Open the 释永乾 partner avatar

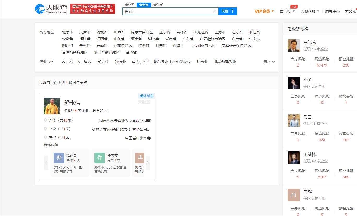[x=59, y=158]
